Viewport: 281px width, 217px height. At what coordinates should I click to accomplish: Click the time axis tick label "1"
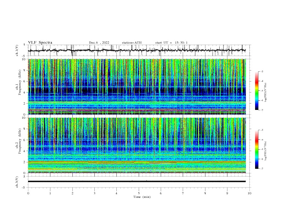pyautogui.click(x=50, y=193)
